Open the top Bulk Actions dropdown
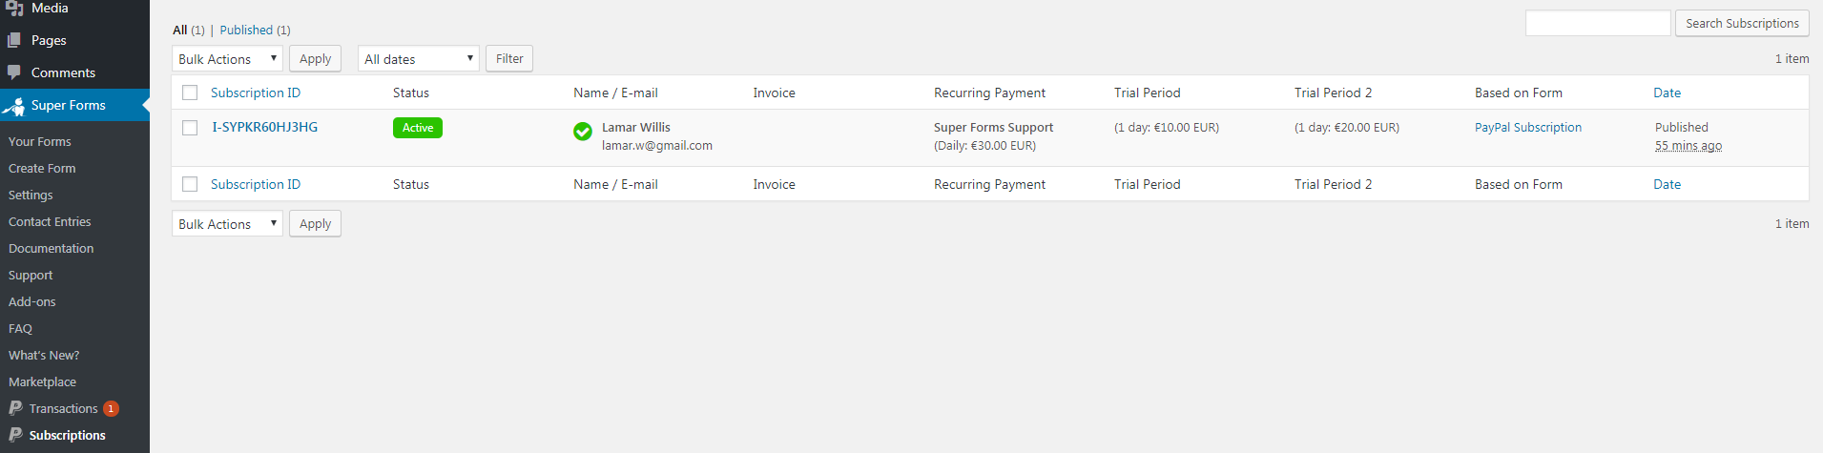 pos(227,59)
